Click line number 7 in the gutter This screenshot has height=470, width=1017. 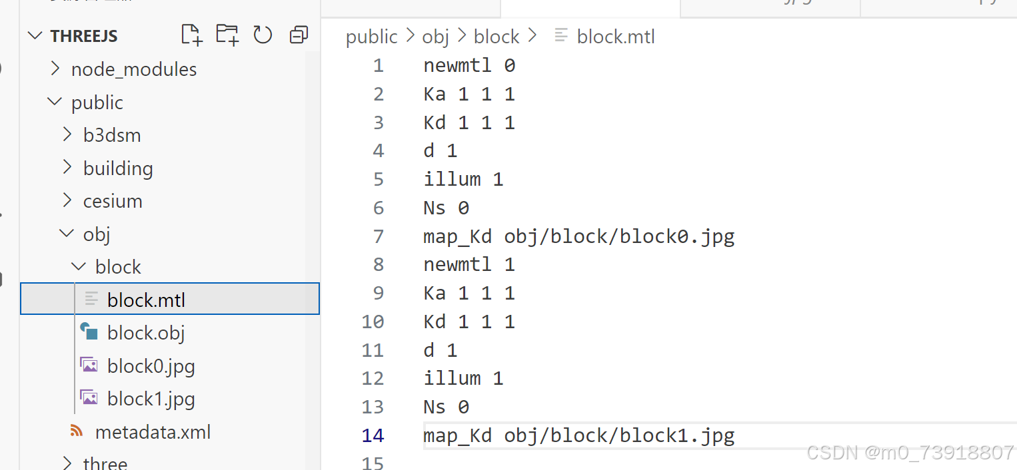(x=378, y=236)
